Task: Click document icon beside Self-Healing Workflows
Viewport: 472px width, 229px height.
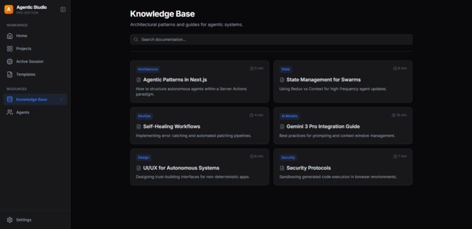Action: [138, 127]
